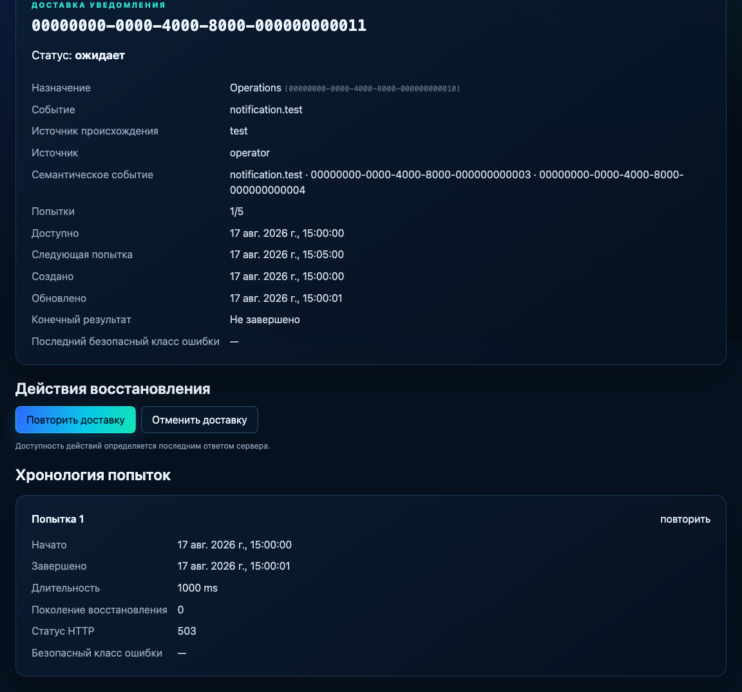Click the Источник происхождения value test

coord(238,131)
